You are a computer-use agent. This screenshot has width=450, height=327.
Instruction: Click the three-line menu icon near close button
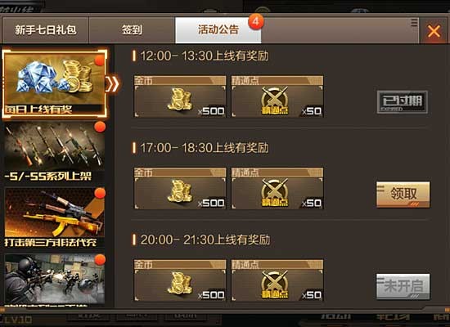pyautogui.click(x=414, y=23)
